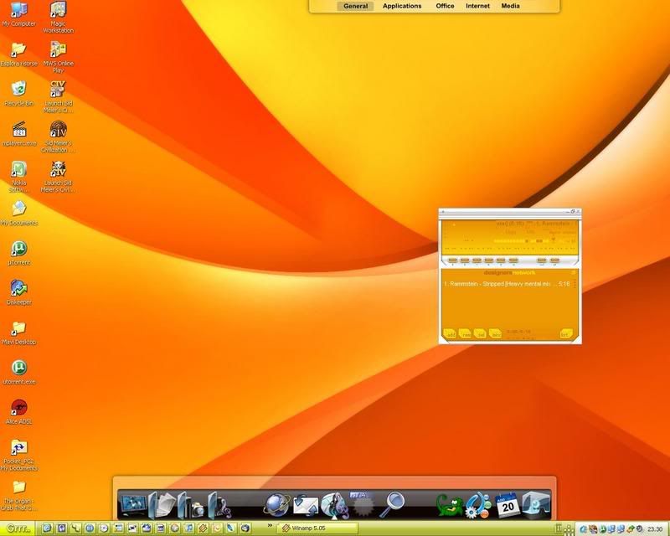
Task: Click the sel button in Winamp playlist
Action: pyautogui.click(x=480, y=334)
